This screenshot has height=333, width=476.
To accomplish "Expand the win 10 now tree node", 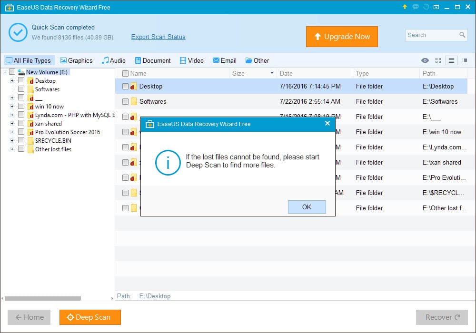I will click(12, 107).
